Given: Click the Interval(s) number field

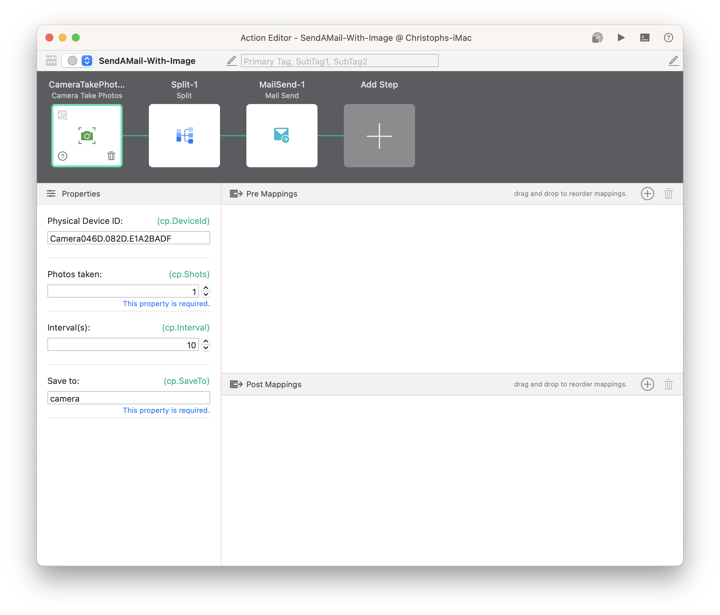Looking at the screenshot, I should (x=123, y=344).
